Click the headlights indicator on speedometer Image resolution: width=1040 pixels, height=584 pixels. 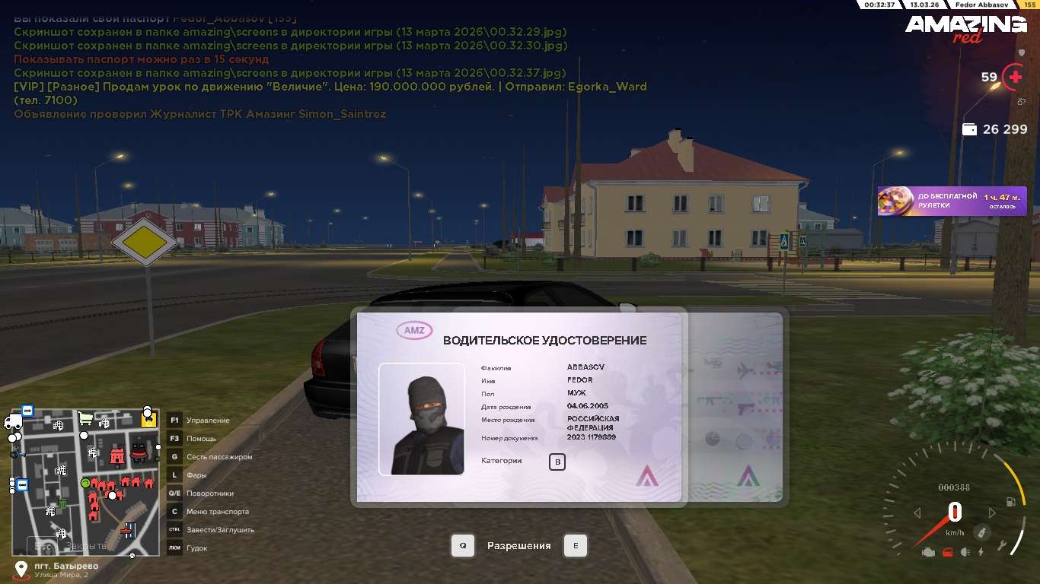[965, 552]
